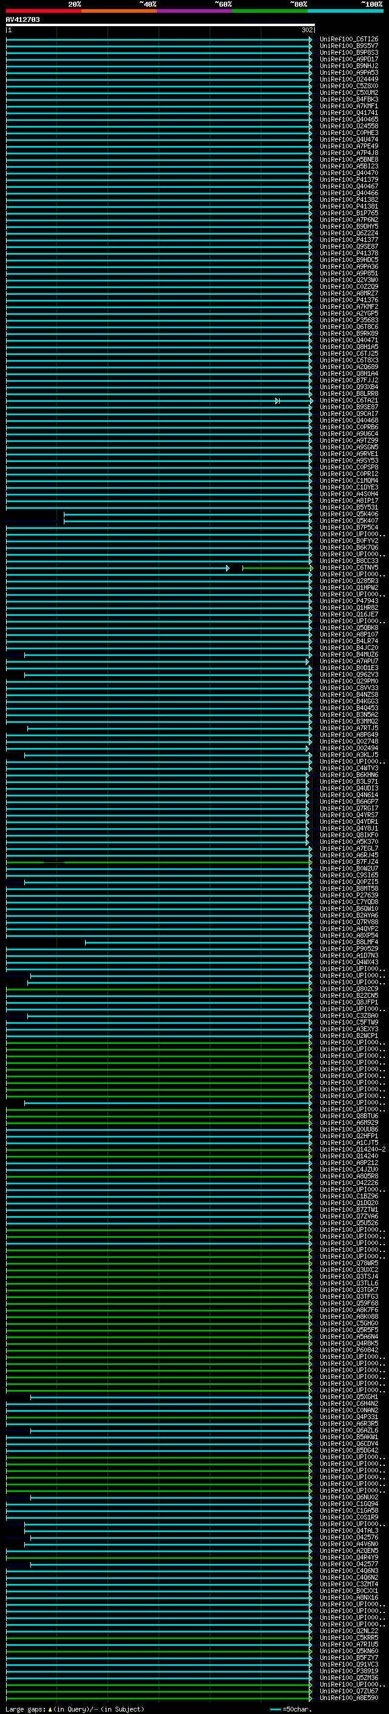Open hit UniRef100_C6T126
The width and height of the screenshot is (389, 1714).
[x=349, y=40]
